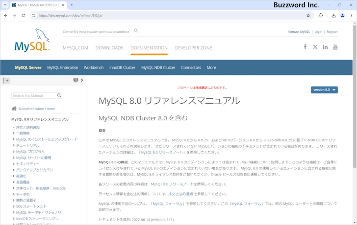Open Documentation Home link
The height and width of the screenshot is (225, 357).
tap(37, 109)
